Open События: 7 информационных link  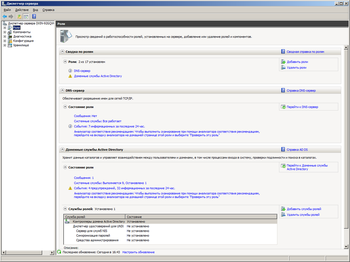point(109,126)
